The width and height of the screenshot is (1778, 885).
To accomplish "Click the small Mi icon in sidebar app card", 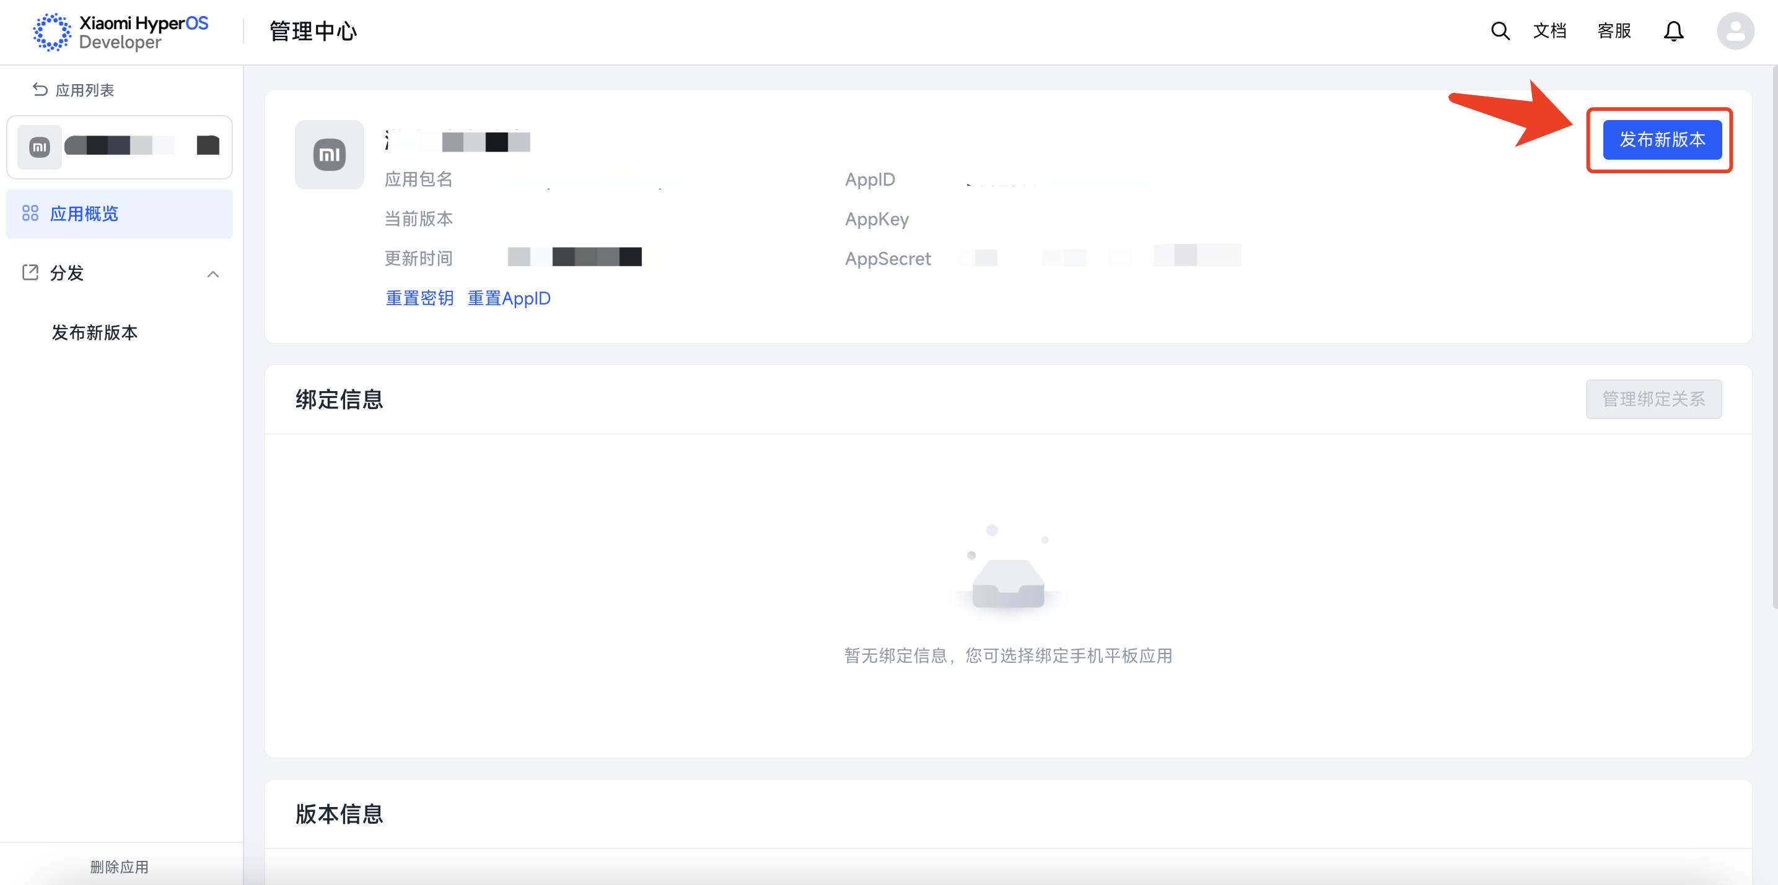I will pyautogui.click(x=40, y=147).
